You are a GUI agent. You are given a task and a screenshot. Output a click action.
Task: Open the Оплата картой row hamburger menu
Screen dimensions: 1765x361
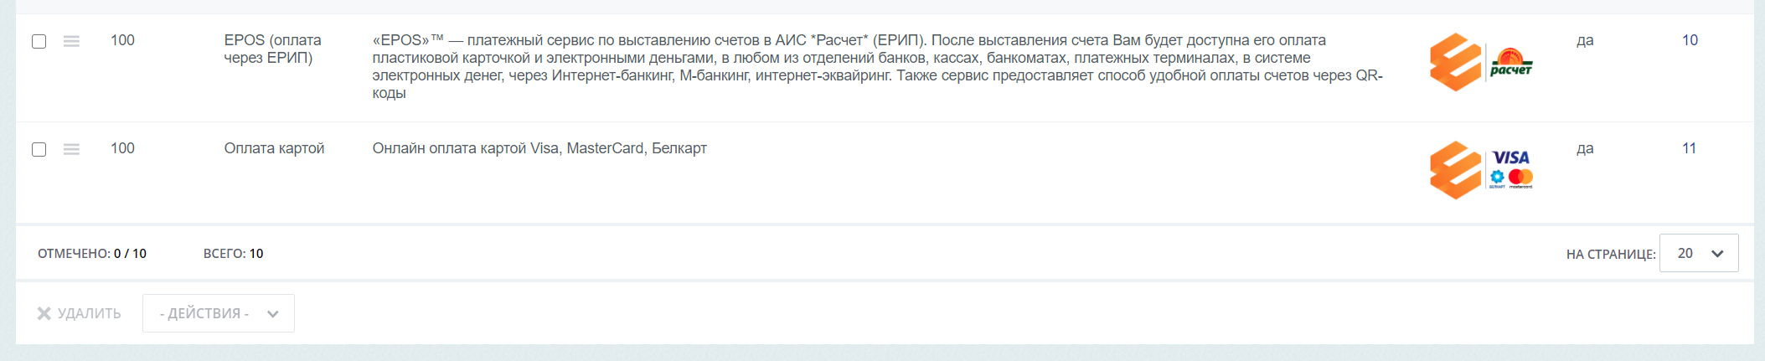pos(71,149)
